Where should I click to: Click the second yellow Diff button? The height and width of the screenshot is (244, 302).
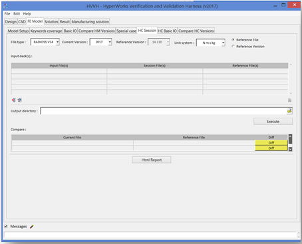point(271,148)
